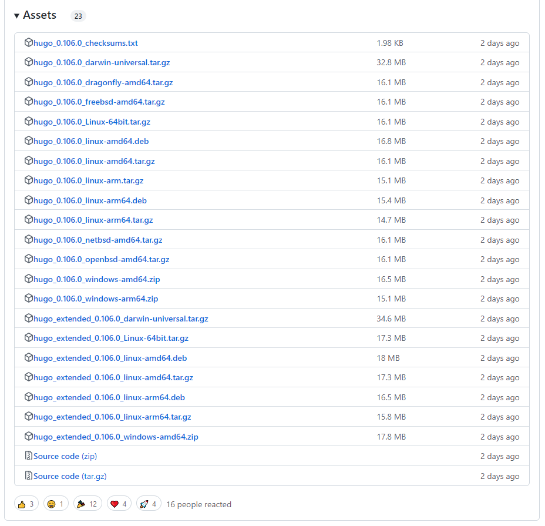Download hugo_0.106.0_checksums.txt

pyautogui.click(x=86, y=43)
